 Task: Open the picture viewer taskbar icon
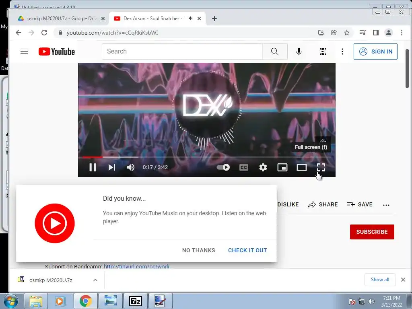[x=110, y=301]
